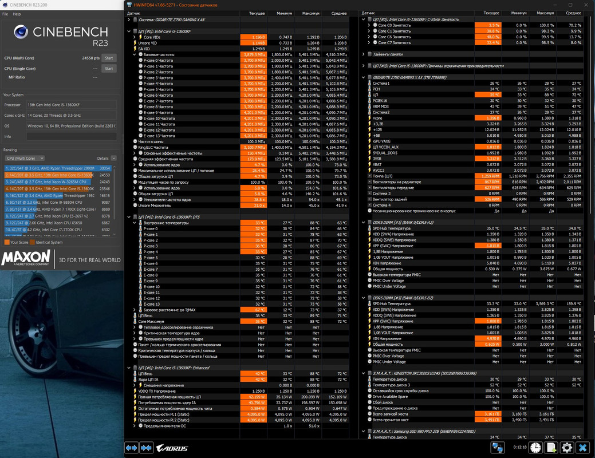Click the lightning icon beside SA VID

[135, 49]
